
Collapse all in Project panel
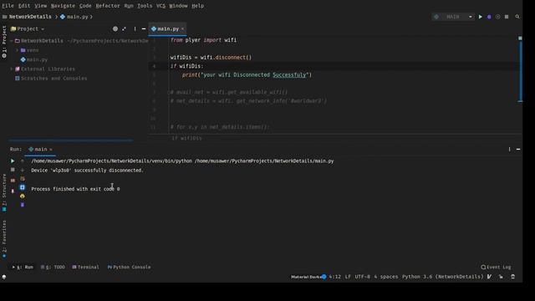(125, 29)
